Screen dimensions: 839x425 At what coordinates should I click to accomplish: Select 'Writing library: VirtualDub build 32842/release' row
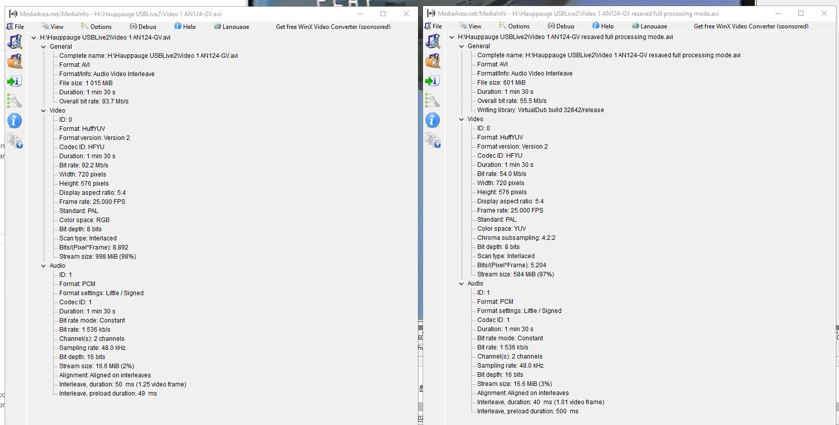click(541, 110)
